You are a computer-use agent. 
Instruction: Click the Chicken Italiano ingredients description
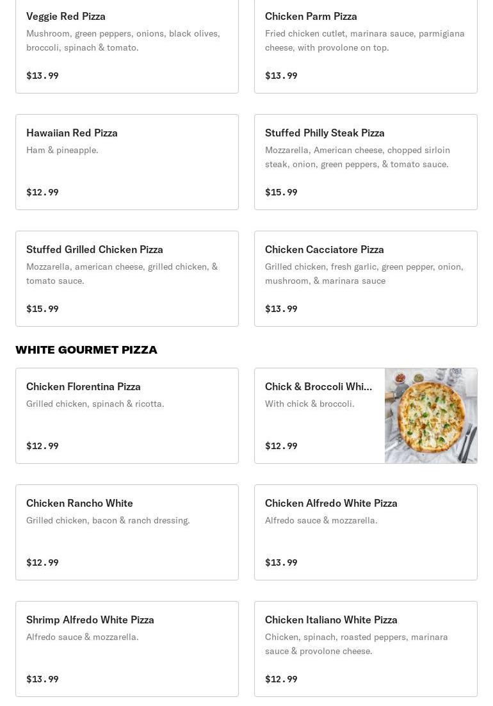click(x=356, y=644)
